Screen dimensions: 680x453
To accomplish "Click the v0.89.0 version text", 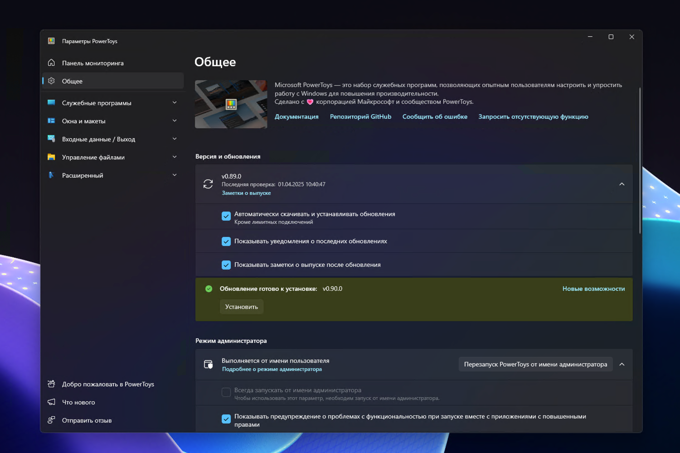I will (231, 176).
